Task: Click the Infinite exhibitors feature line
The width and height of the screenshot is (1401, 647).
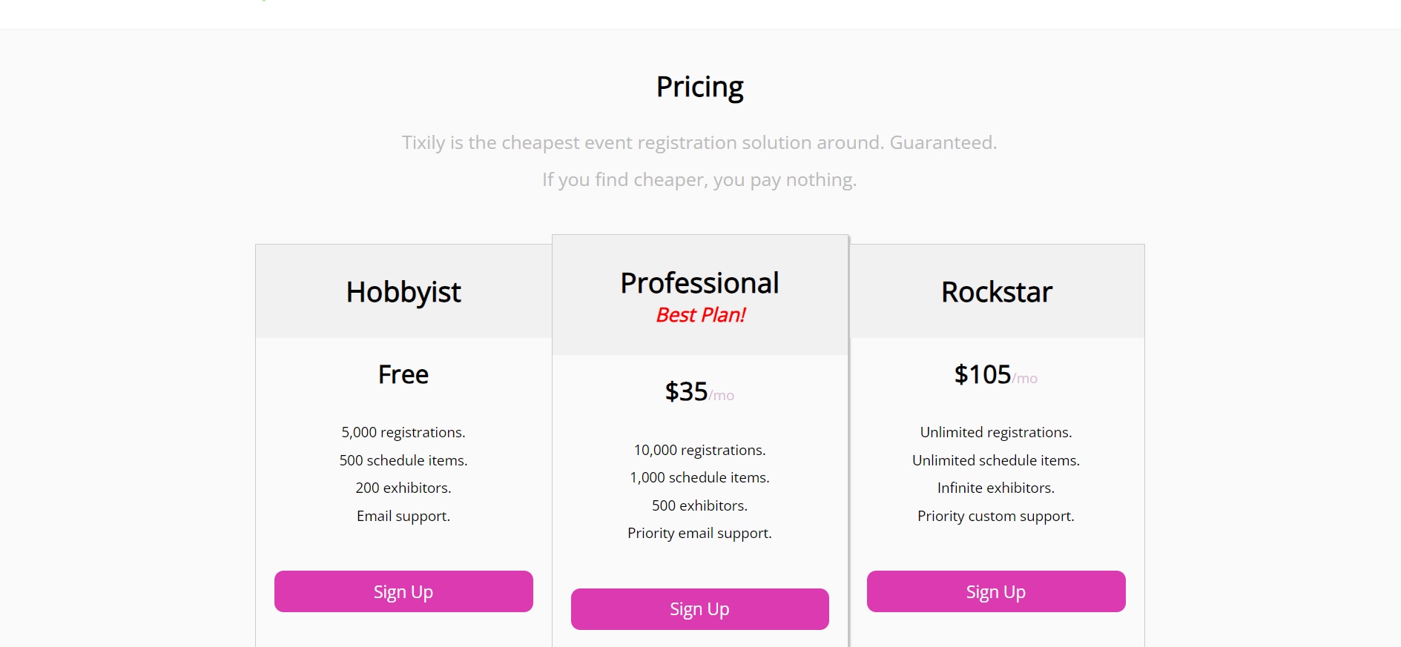Action: (996, 488)
